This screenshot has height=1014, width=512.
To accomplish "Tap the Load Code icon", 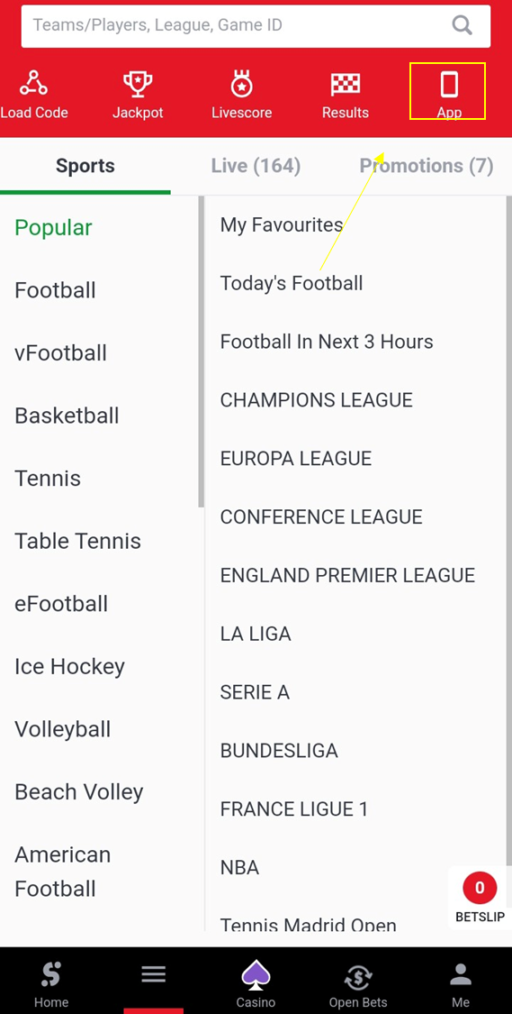I will coord(33,84).
